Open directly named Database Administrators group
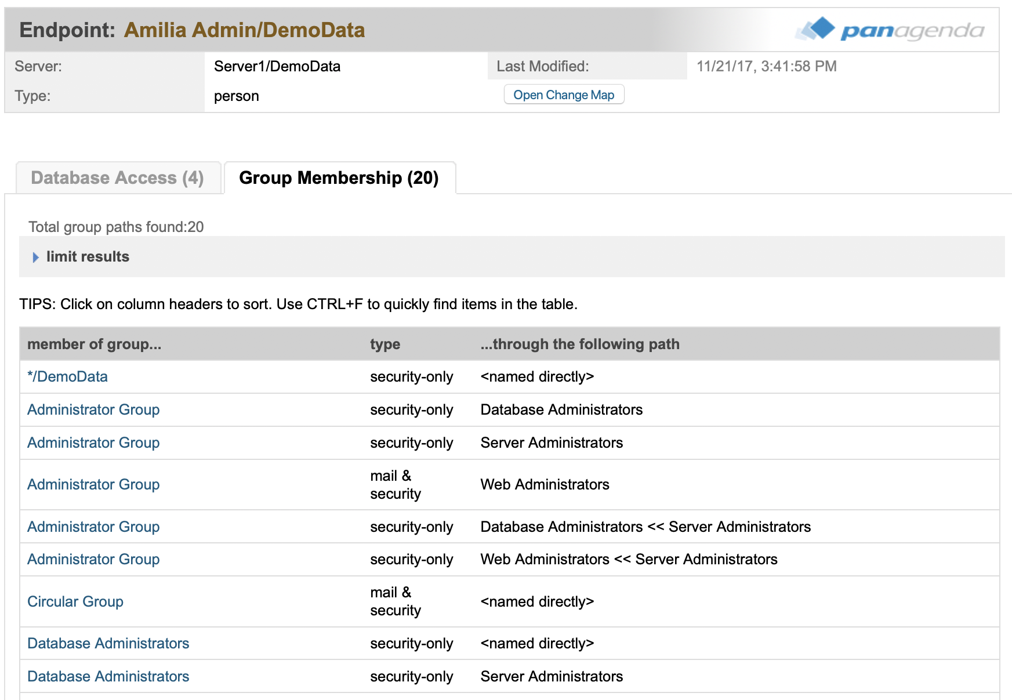 [108, 644]
